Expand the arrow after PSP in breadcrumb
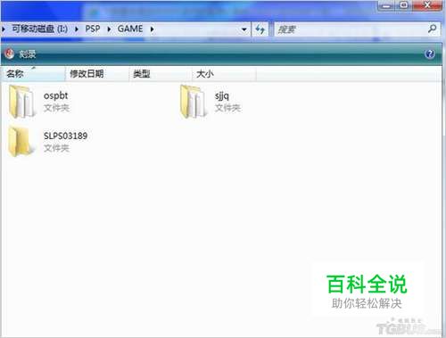 pos(109,29)
